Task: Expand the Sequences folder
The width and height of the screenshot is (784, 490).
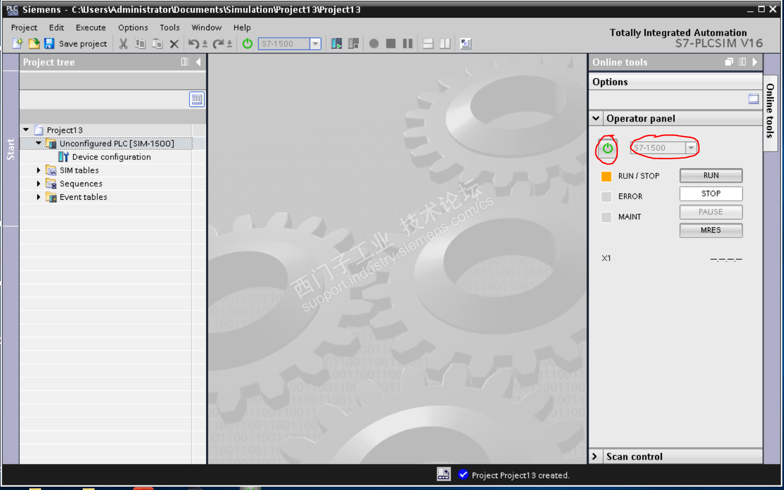Action: pos(38,183)
